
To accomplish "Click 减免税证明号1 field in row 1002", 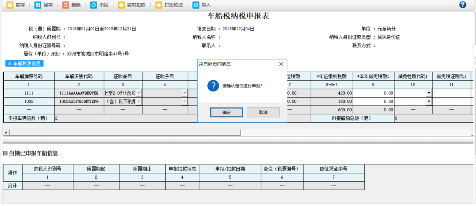I will pyautogui.click(x=452, y=101).
